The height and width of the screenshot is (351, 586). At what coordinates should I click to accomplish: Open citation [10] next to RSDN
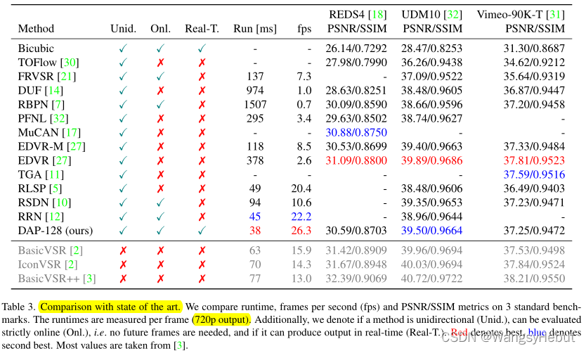point(62,203)
